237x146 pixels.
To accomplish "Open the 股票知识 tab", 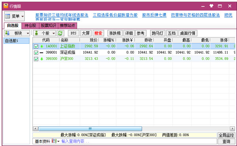I will (x=49, y=26).
